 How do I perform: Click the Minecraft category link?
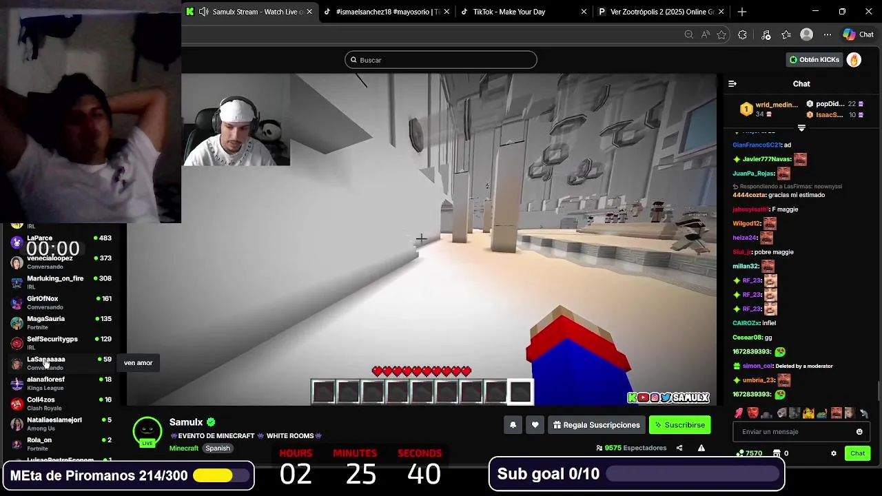tap(184, 448)
